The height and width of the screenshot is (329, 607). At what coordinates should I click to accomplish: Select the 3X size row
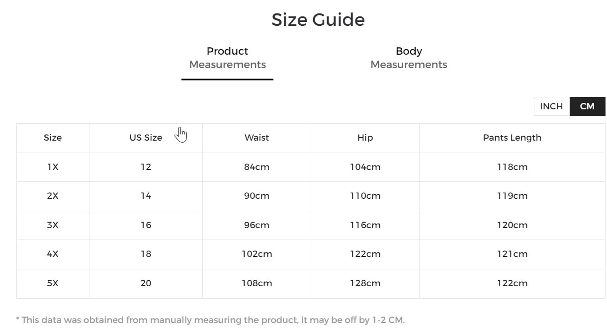point(53,225)
